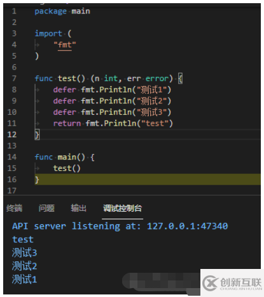Click the opening brace on line 7
Viewport: 264px width, 297px height.
pos(180,78)
